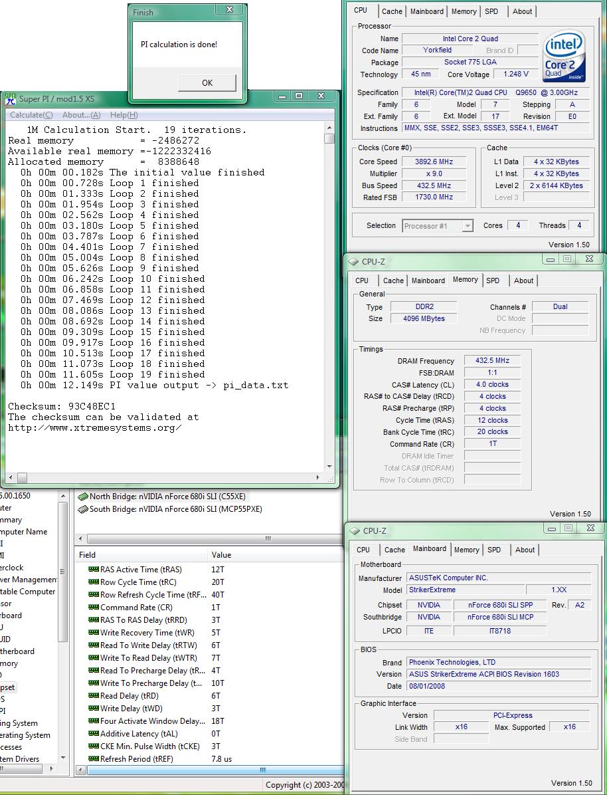This screenshot has height=795, width=607.
Task: Click the chipset device list horizontal scrollbar
Action: (209, 538)
